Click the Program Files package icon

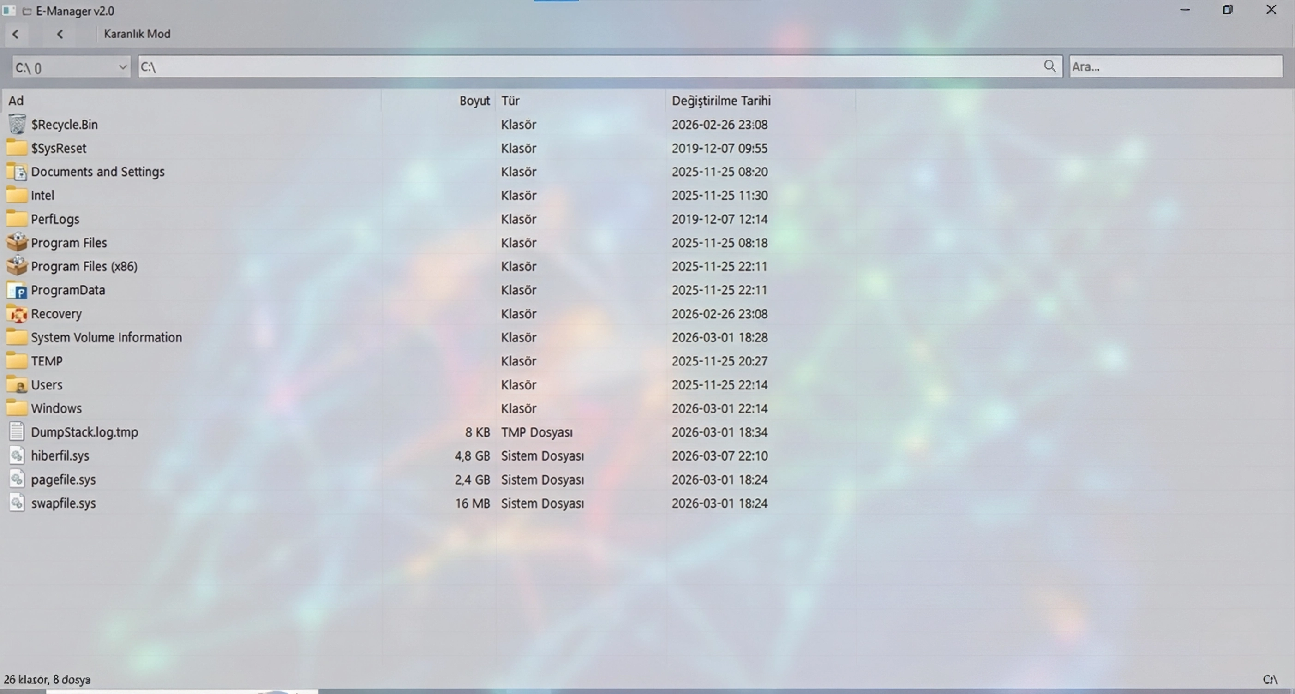(x=17, y=242)
